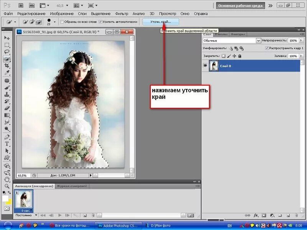Select the Rectangular Marquee tool
Viewport: 307px width, 230px height.
click(7, 45)
